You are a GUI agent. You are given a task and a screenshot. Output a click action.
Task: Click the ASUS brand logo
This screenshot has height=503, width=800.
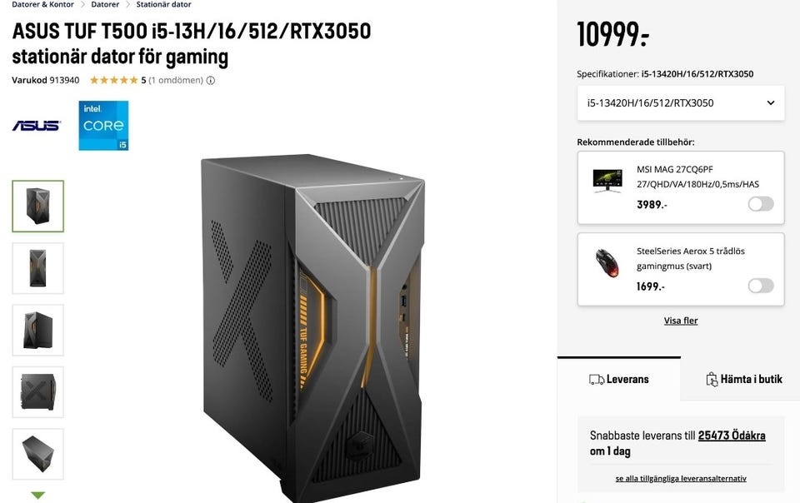[x=36, y=126]
